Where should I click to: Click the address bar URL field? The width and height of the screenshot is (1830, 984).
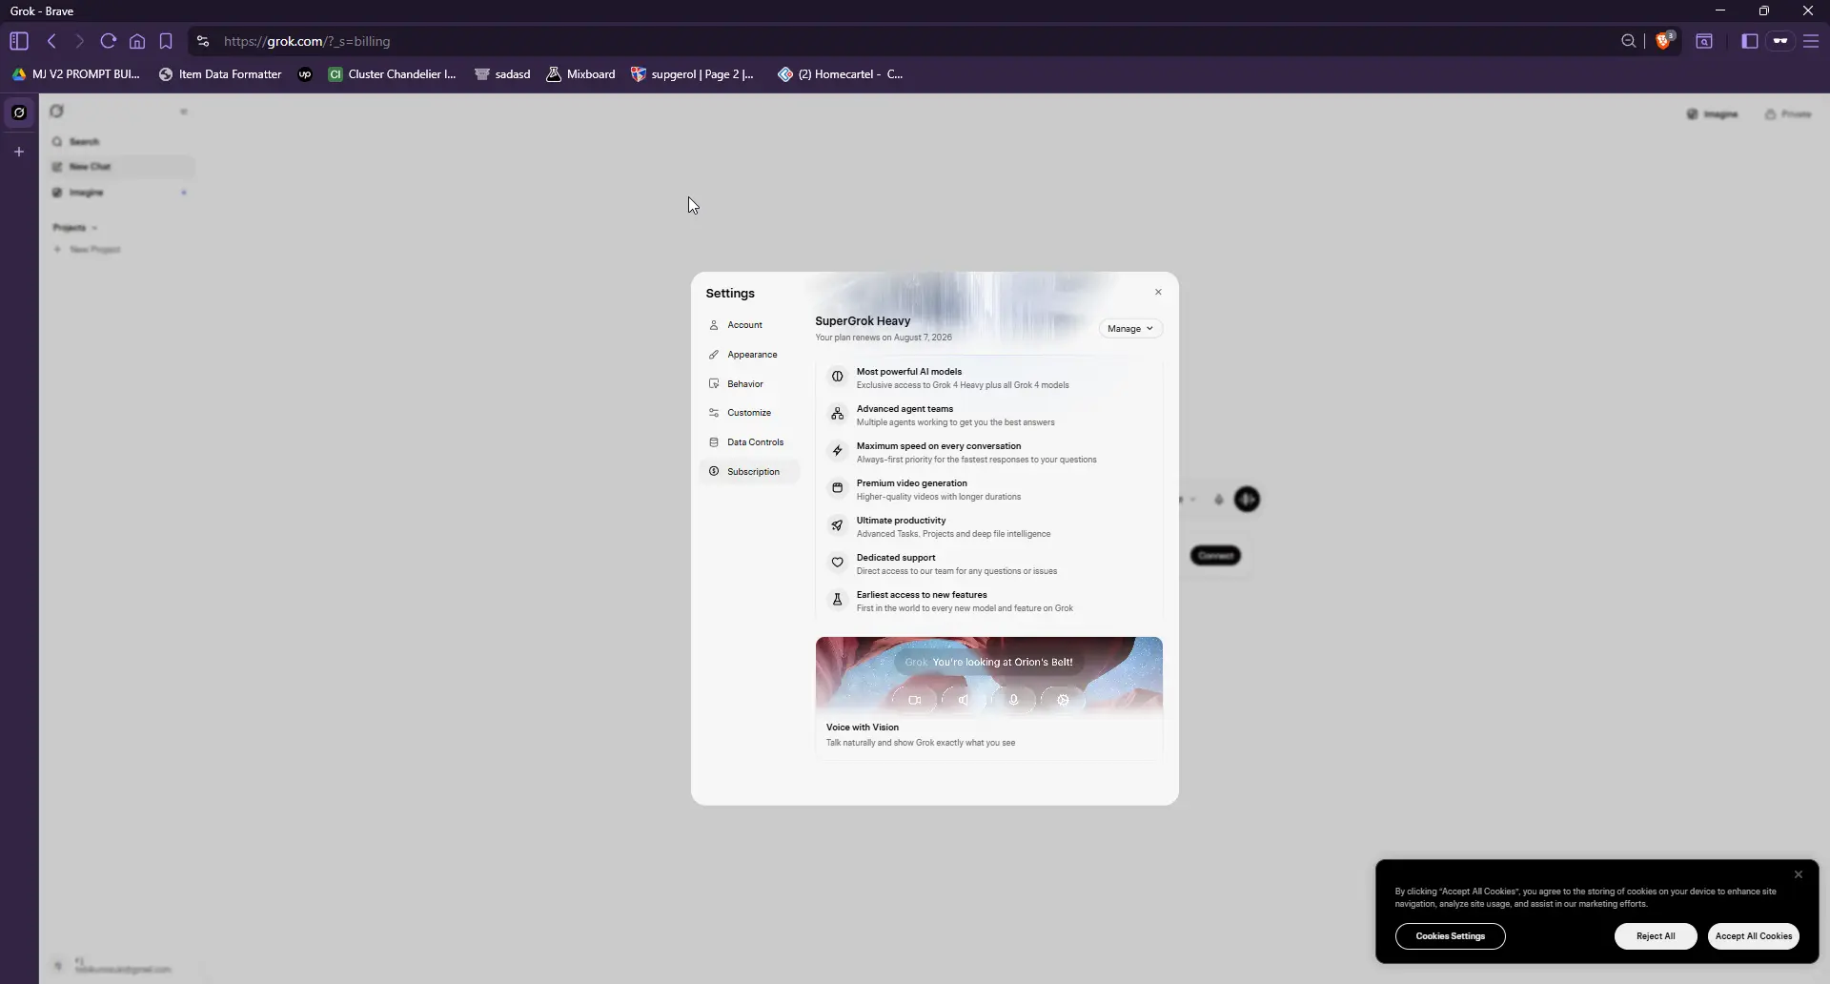[915, 41]
